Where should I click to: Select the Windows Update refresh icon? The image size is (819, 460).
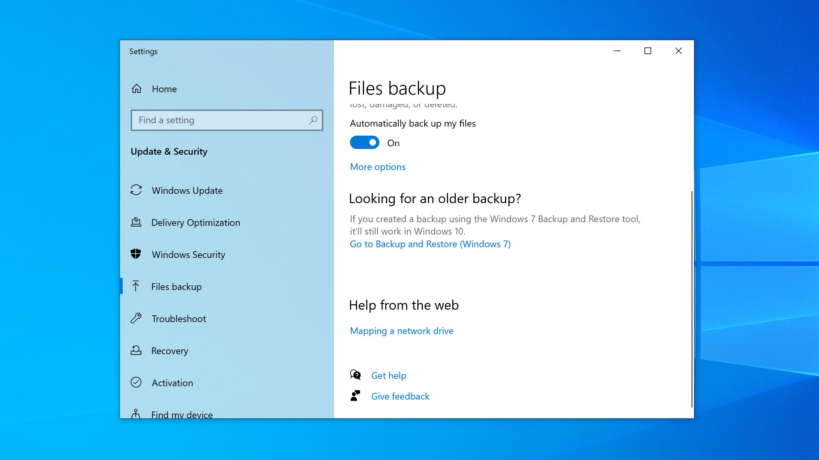tap(137, 190)
